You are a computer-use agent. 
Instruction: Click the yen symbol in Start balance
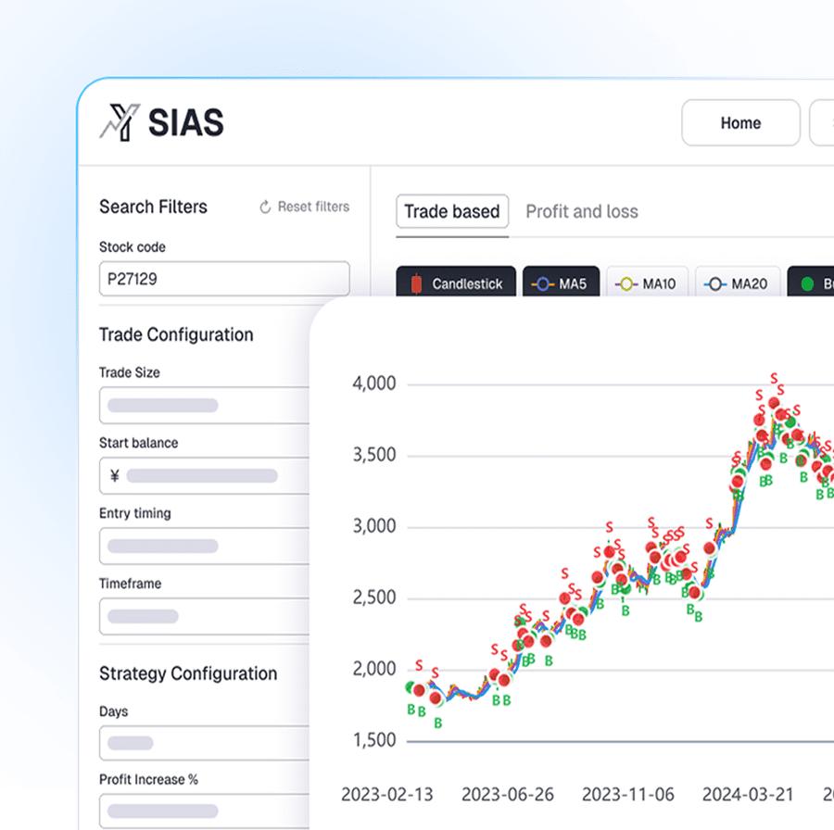coord(115,476)
